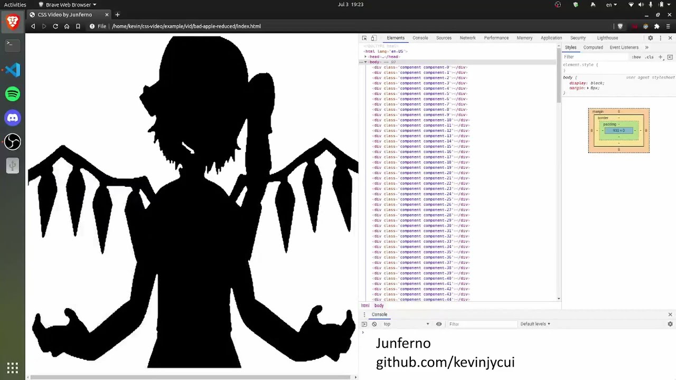The width and height of the screenshot is (676, 380).
Task: Open the Performance tab
Action: pos(496,38)
